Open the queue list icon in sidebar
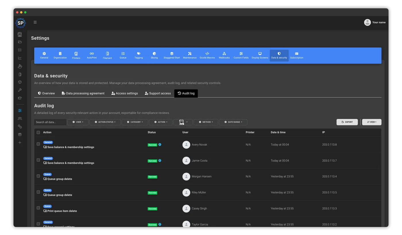The height and width of the screenshot is (235, 402). [20, 50]
